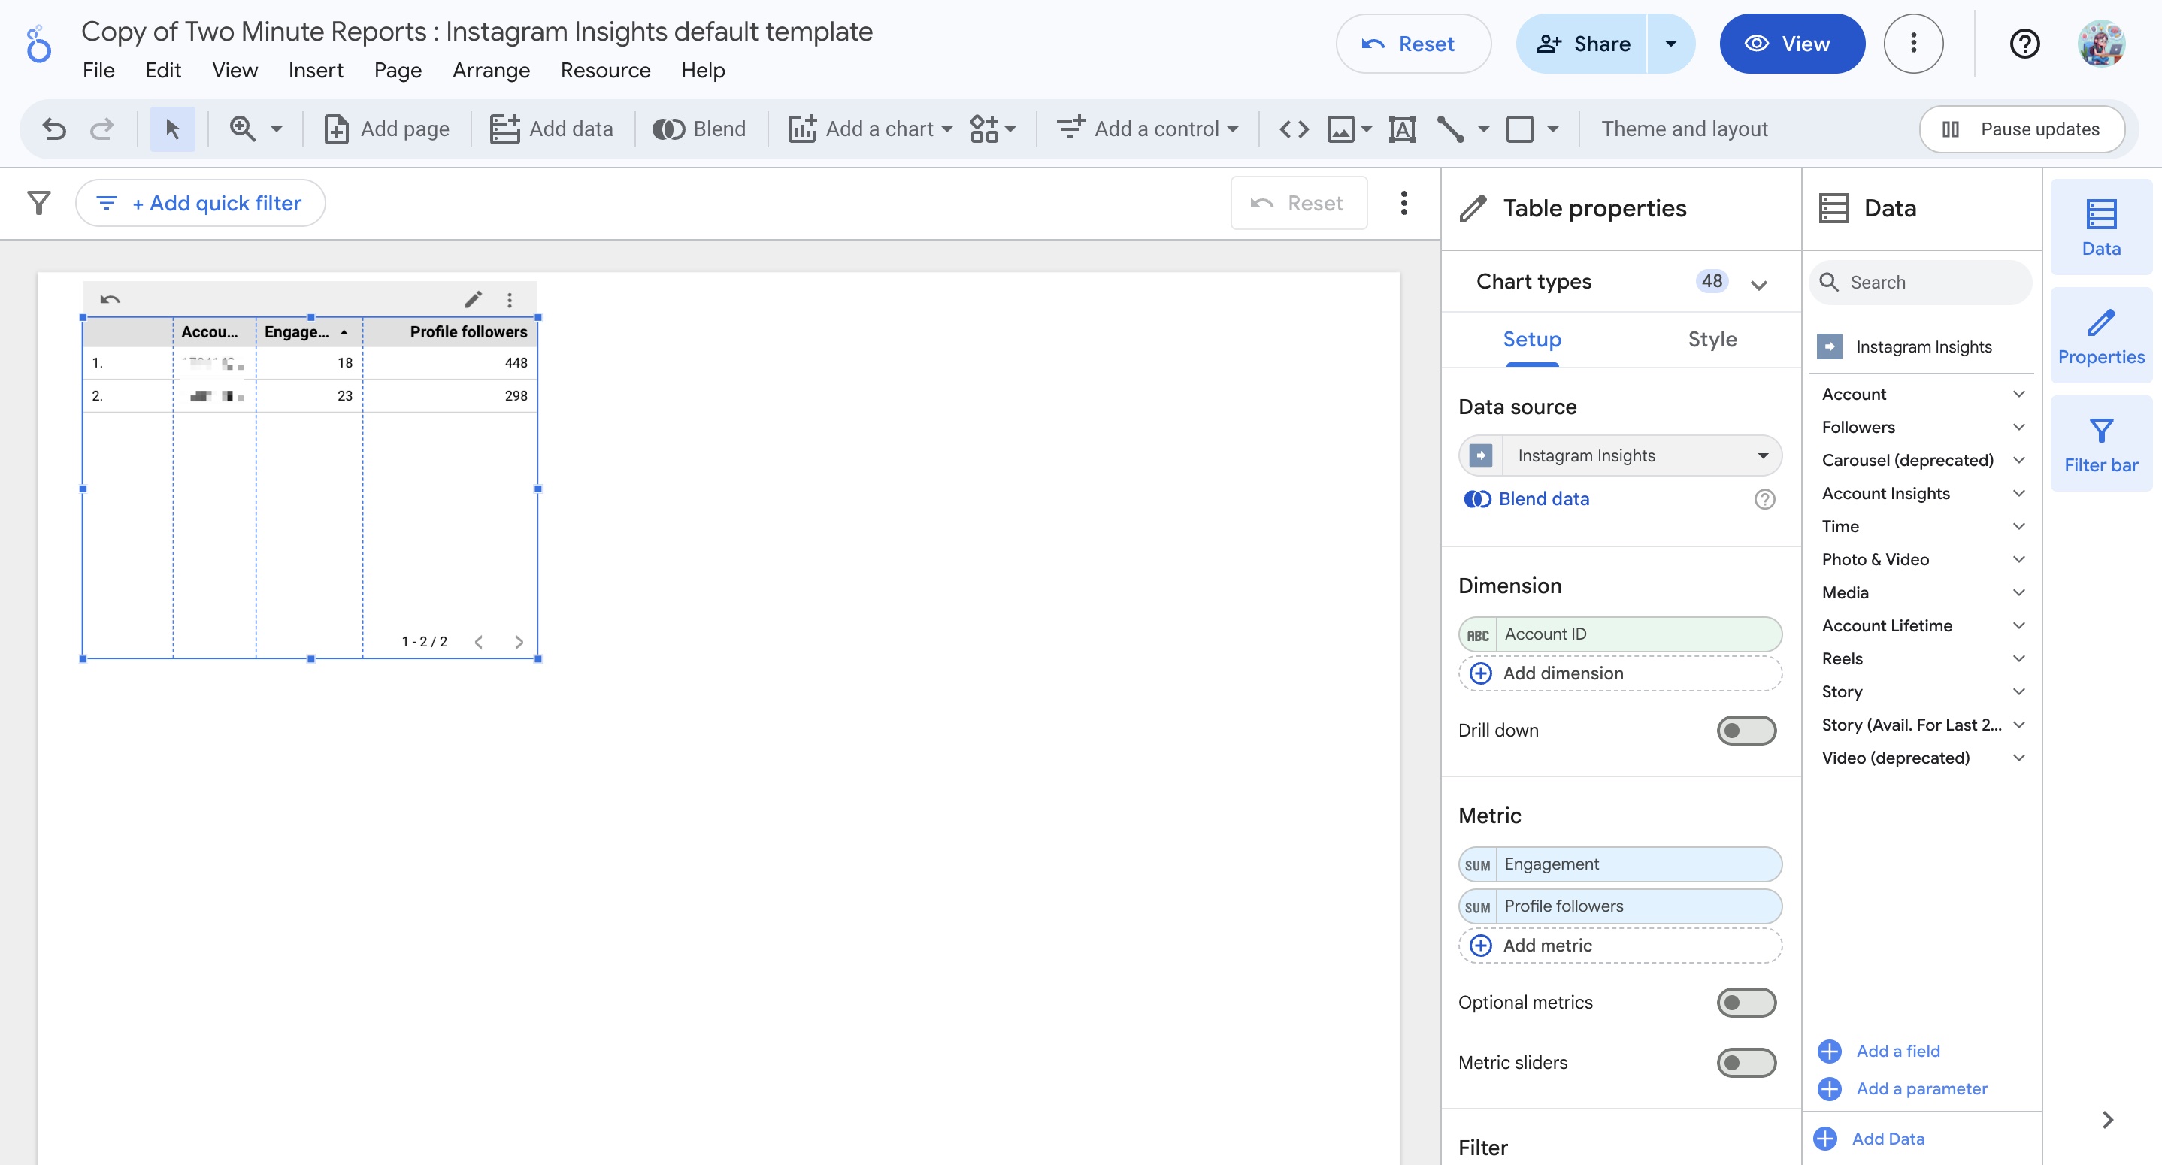Click the table's edit pencil icon

(473, 300)
